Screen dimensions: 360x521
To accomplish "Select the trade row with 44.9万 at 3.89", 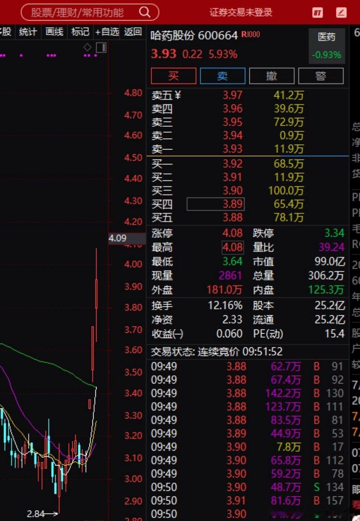I will coord(247,433).
